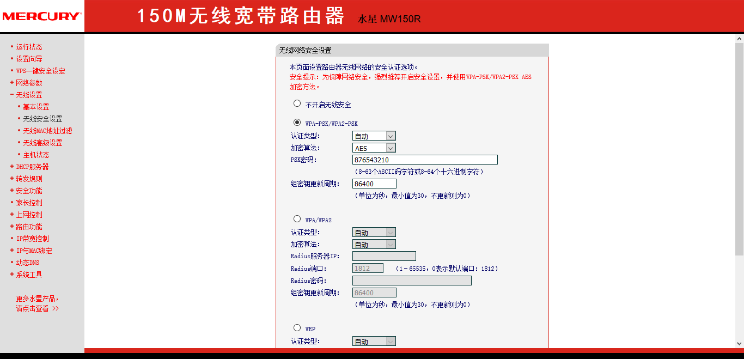The image size is (744, 359).
Task: Open WPA/WPA2 加密算法 dropdown
Action: click(x=374, y=245)
